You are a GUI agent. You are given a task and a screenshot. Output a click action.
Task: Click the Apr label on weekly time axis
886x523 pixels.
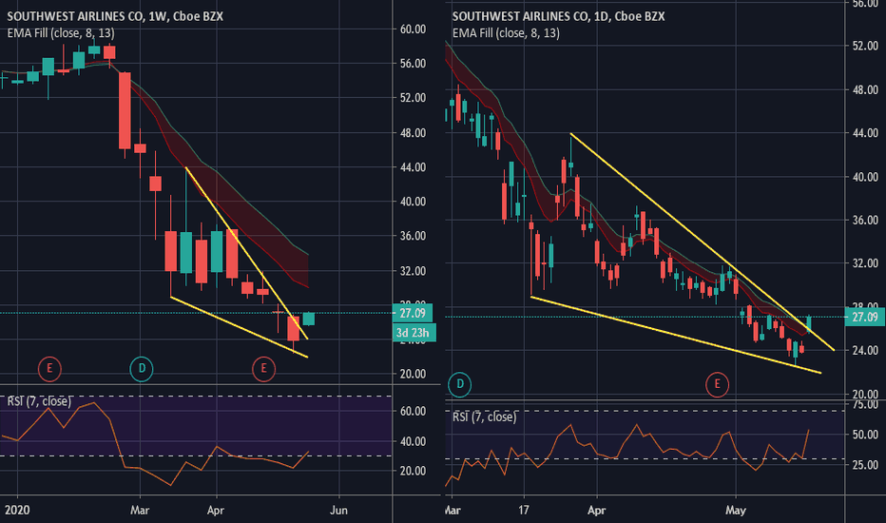[x=215, y=510]
